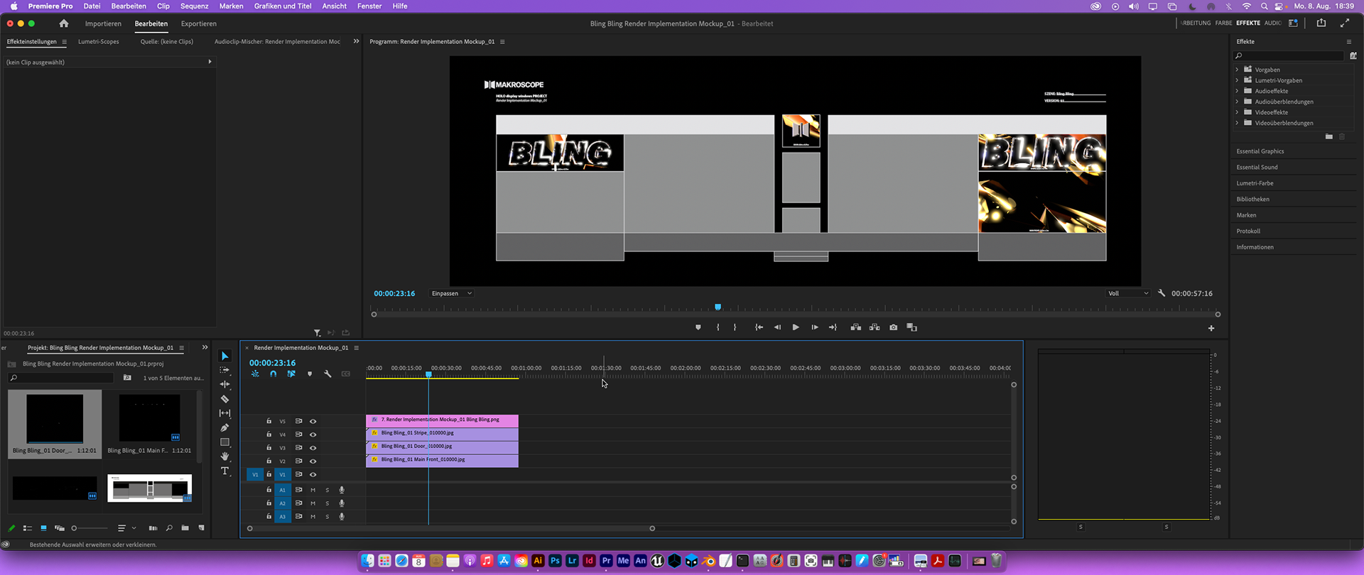Switch to the Exportieren workspace tab
Viewport: 1364px width, 575px height.
tap(199, 23)
